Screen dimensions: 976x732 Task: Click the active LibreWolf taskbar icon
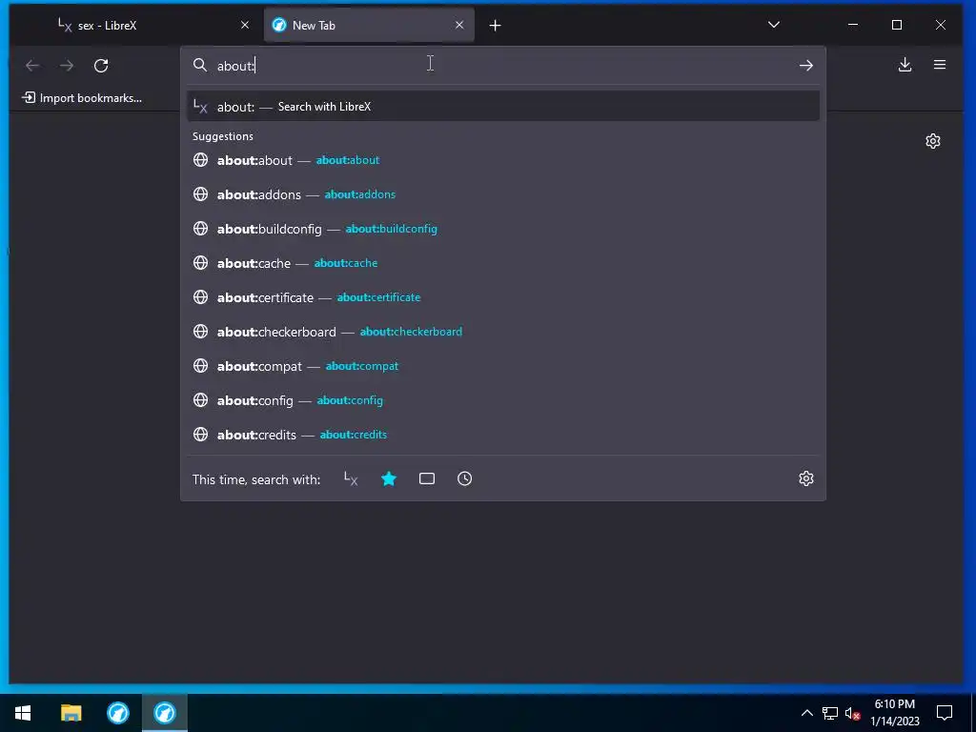[x=164, y=713]
